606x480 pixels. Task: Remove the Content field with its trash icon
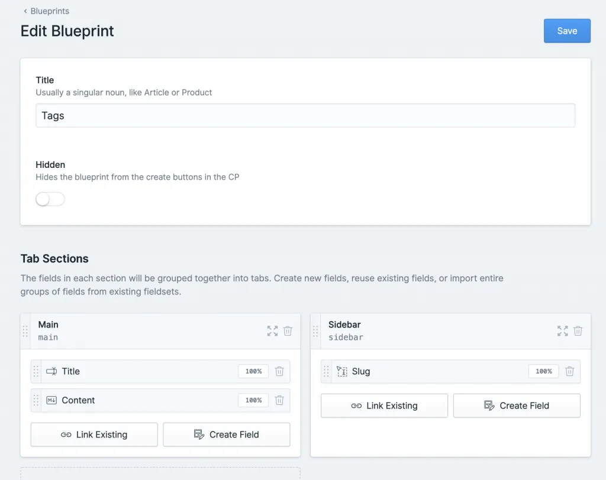pyautogui.click(x=279, y=400)
